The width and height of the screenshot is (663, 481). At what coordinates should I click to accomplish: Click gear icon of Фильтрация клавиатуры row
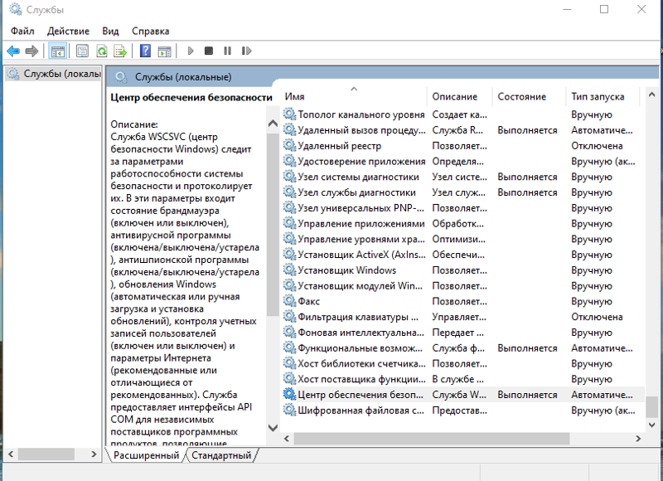(x=289, y=317)
